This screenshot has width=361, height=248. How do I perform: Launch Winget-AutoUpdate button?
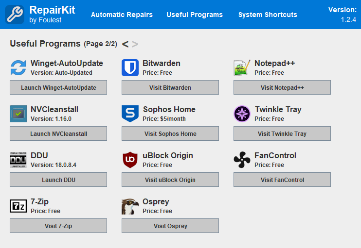(x=58, y=87)
